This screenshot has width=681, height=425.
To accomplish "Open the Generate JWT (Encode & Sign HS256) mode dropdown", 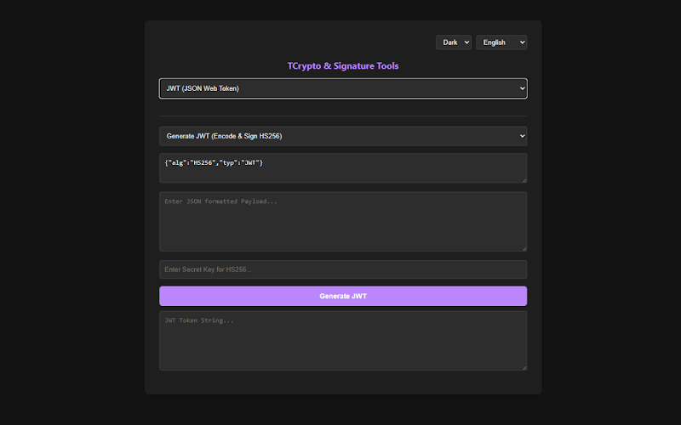I will click(x=343, y=136).
